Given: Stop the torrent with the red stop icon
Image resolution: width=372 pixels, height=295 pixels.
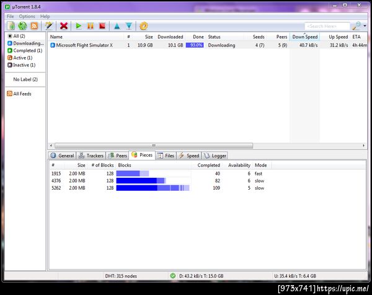Looking at the screenshot, I should tap(102, 25).
